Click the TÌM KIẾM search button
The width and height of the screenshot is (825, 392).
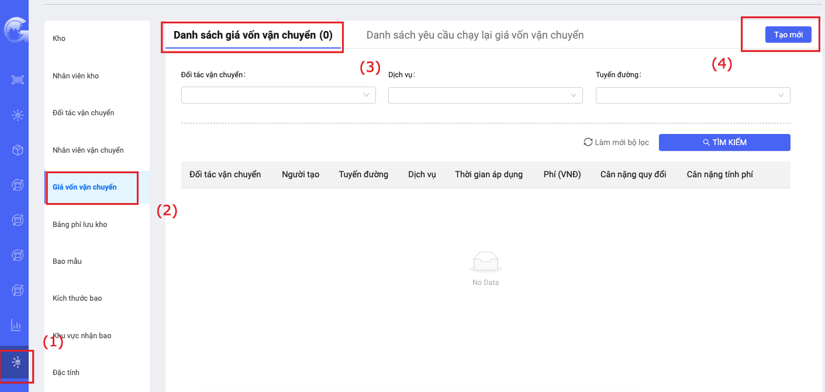(x=724, y=142)
